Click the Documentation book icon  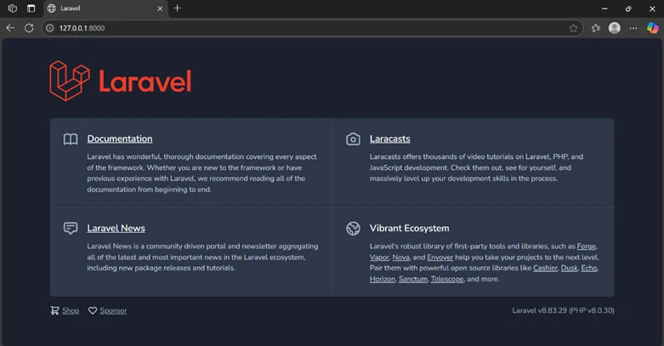point(71,139)
